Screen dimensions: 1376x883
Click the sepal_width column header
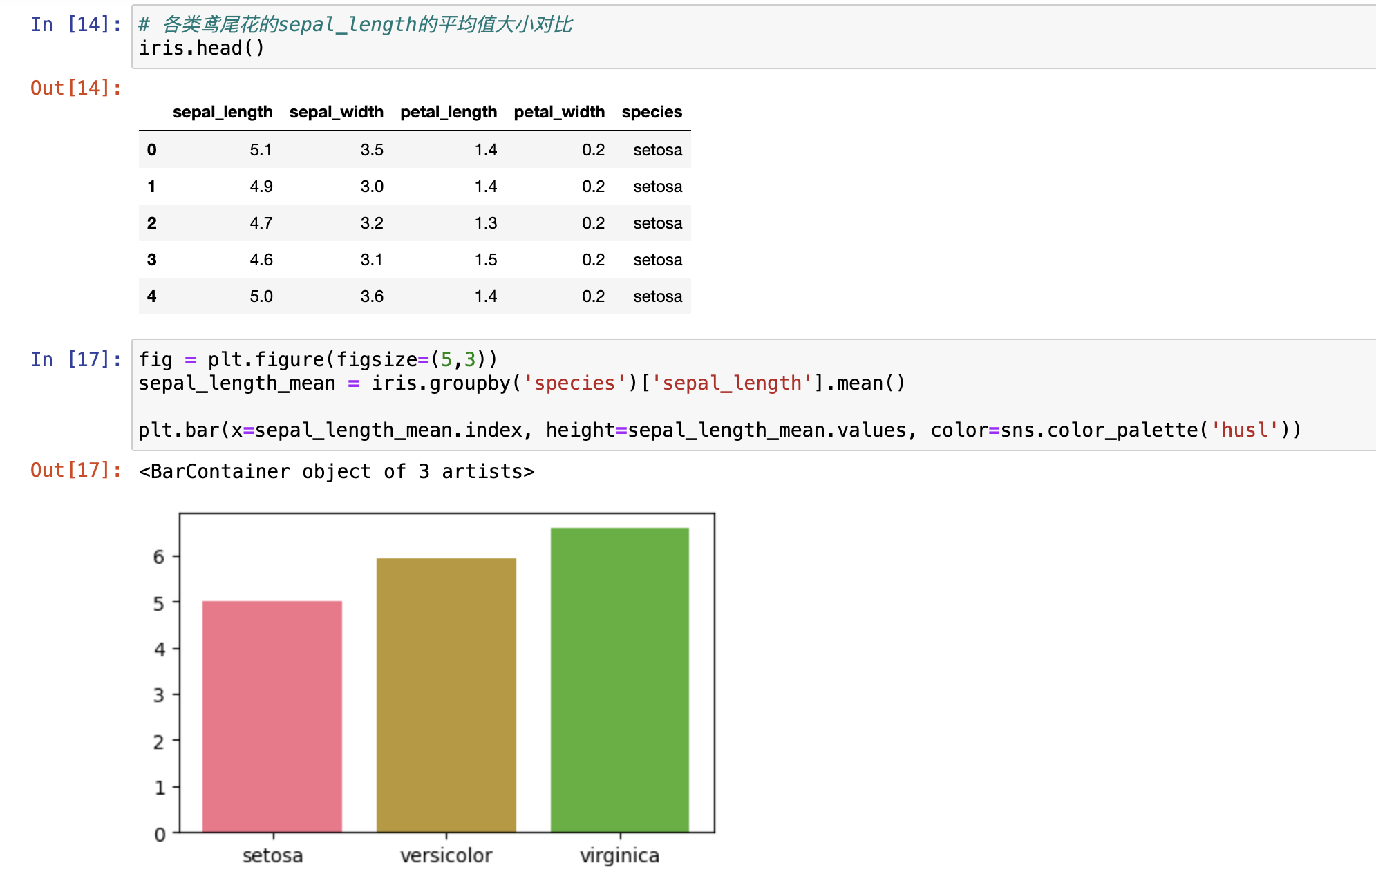pyautogui.click(x=337, y=112)
